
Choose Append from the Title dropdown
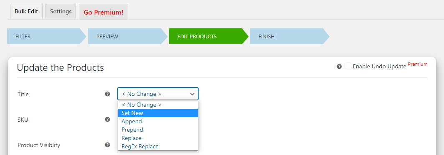158,121
